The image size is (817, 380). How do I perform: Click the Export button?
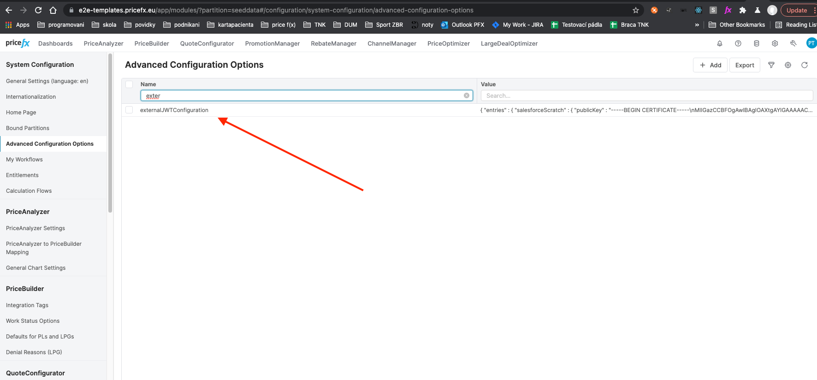tap(744, 65)
